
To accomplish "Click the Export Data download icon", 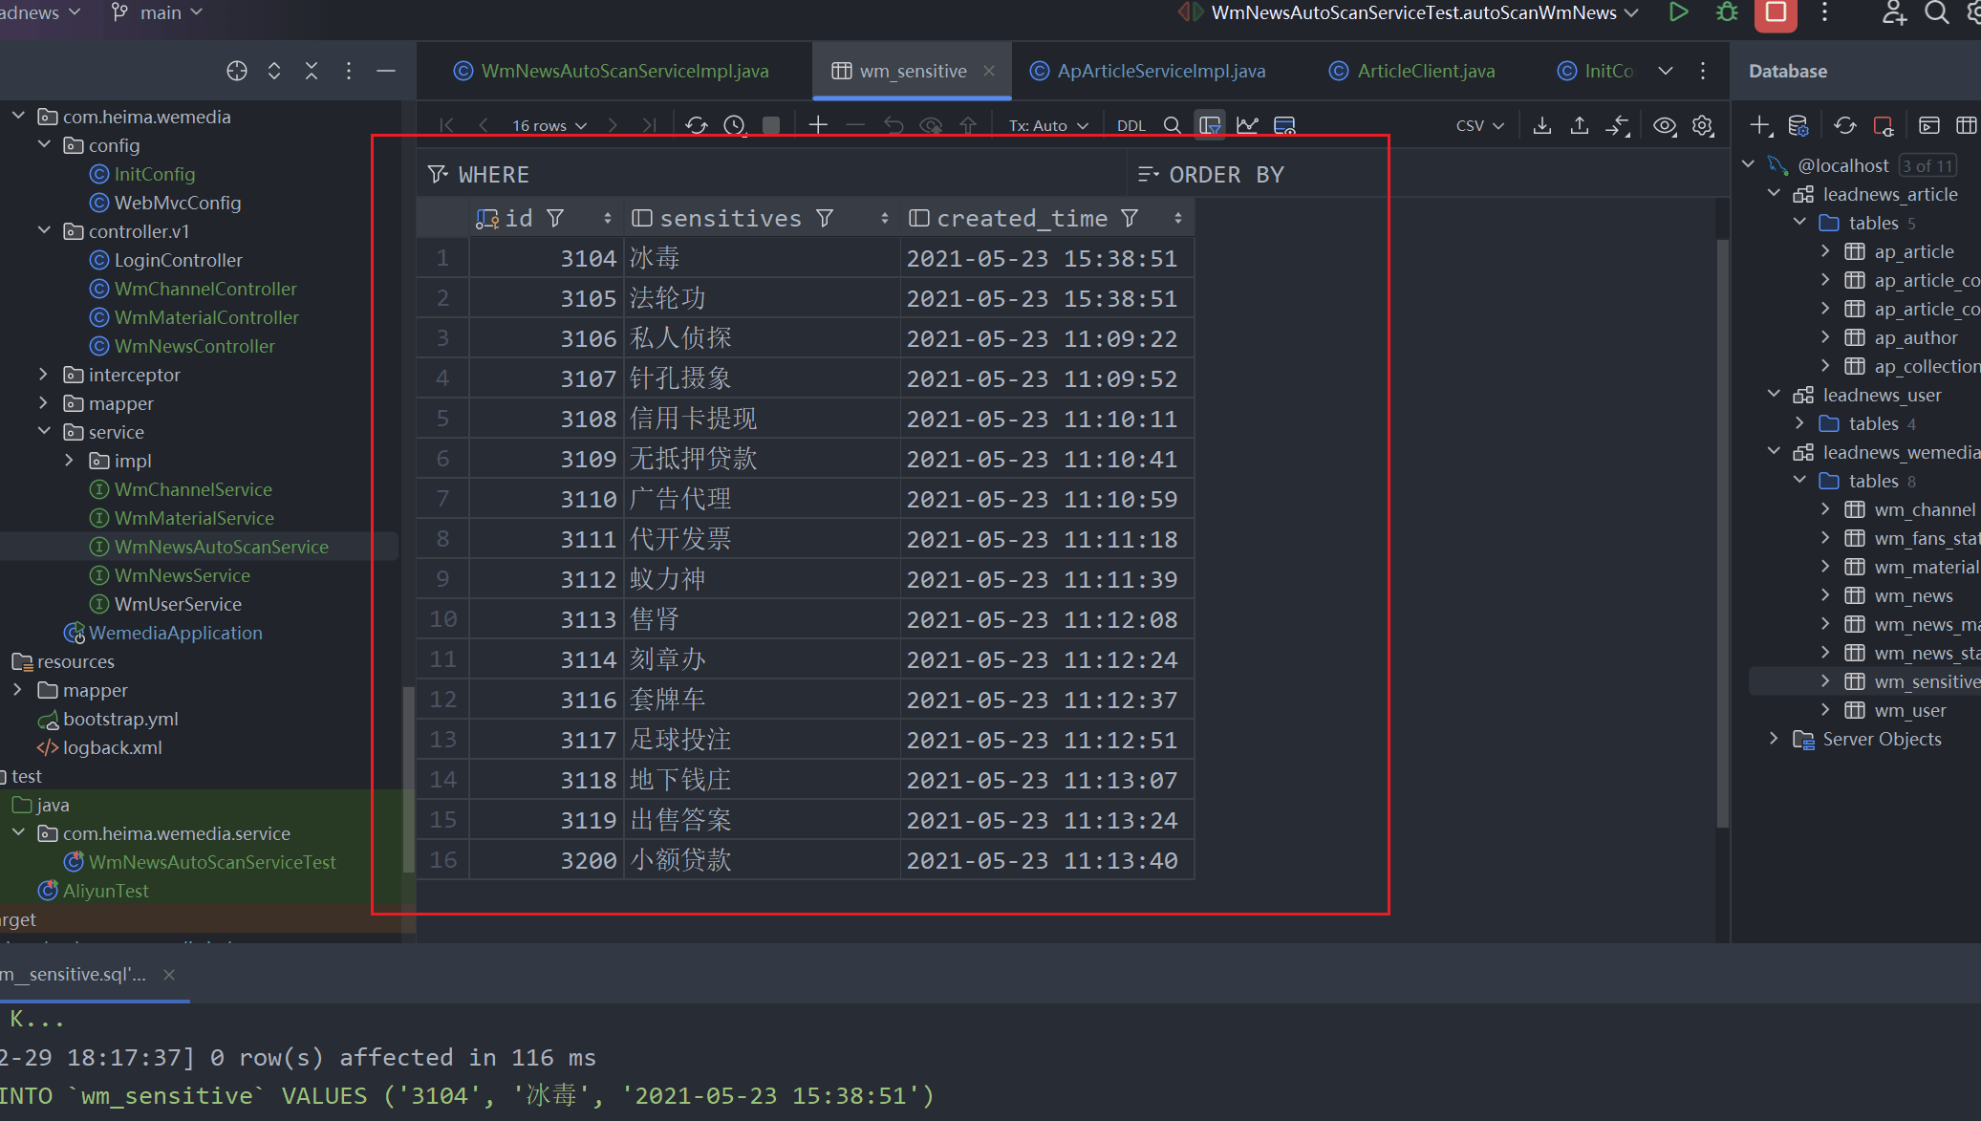I will coord(1542,125).
